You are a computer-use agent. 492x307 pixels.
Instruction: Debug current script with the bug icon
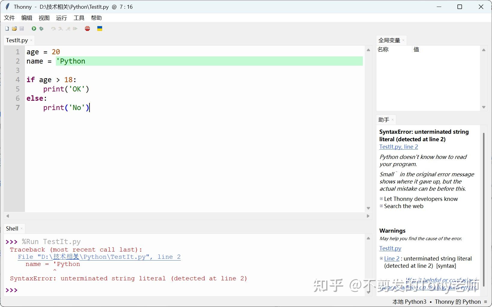tap(41, 28)
